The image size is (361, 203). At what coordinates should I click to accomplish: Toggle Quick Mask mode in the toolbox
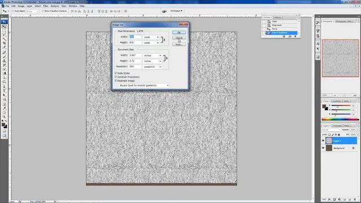click(x=4, y=131)
